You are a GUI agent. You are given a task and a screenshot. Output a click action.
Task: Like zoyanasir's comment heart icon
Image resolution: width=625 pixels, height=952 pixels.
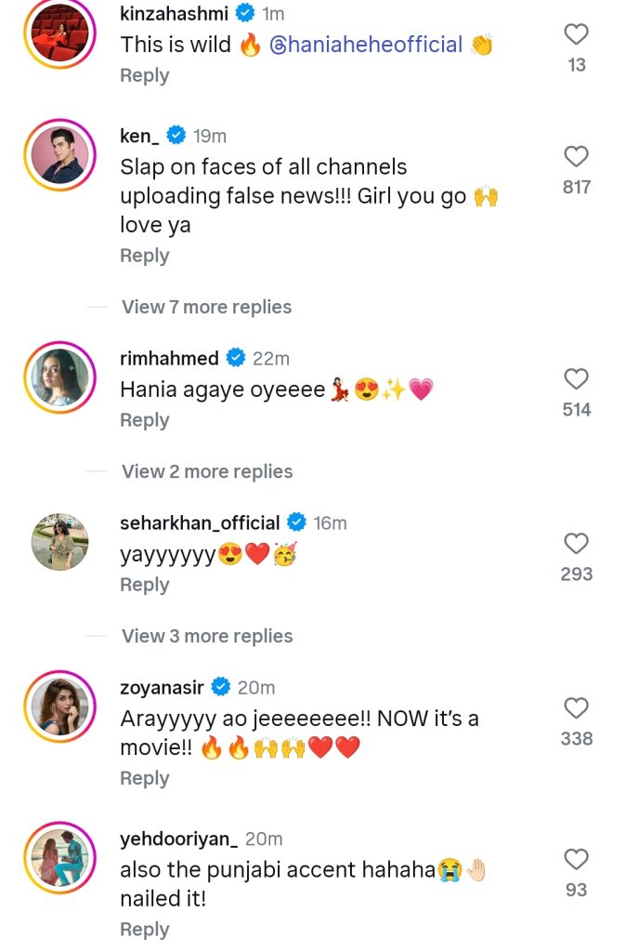coord(576,708)
